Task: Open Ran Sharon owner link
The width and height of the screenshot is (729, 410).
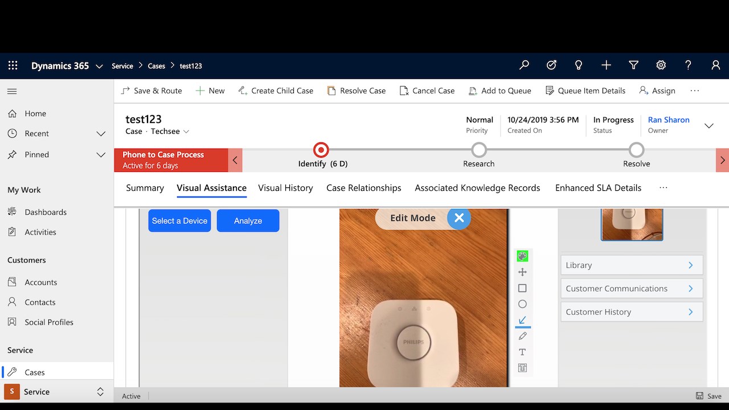Action: coord(669,120)
